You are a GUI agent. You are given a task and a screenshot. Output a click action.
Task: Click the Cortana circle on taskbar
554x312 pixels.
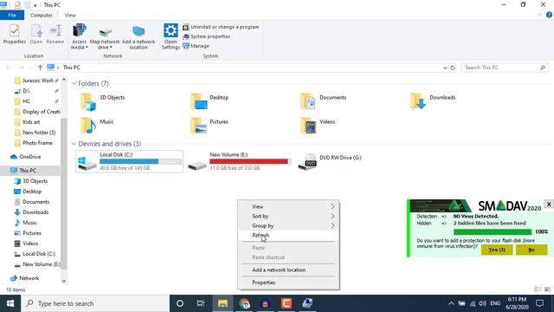pyautogui.click(x=180, y=303)
